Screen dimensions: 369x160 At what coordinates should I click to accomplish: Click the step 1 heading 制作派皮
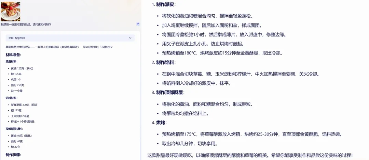coord(165,4)
